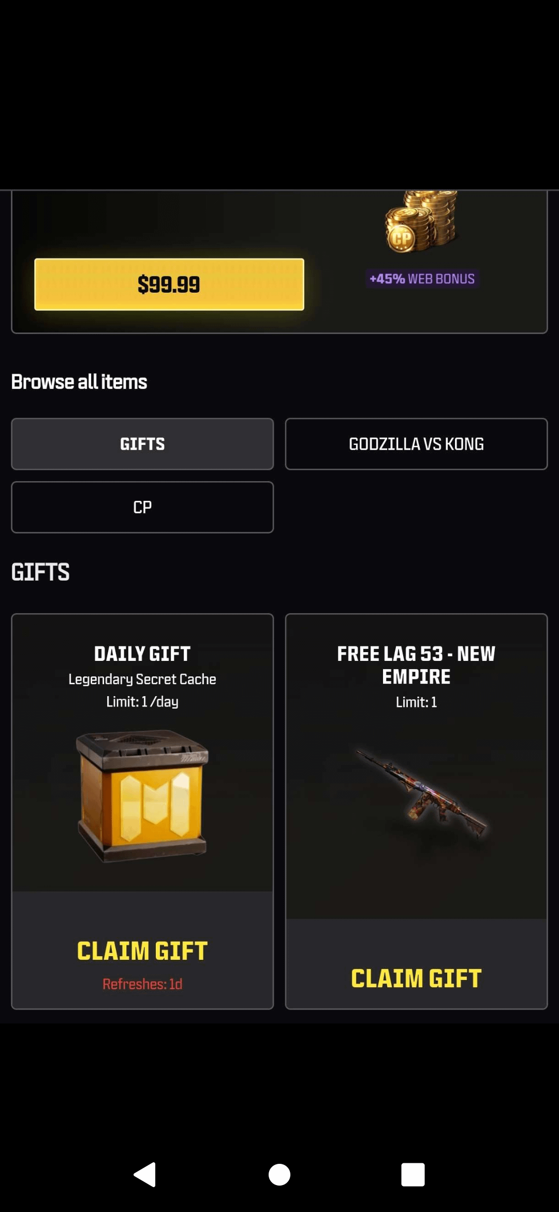Claim the Daily Gift
Image resolution: width=559 pixels, height=1212 pixels.
pyautogui.click(x=142, y=951)
